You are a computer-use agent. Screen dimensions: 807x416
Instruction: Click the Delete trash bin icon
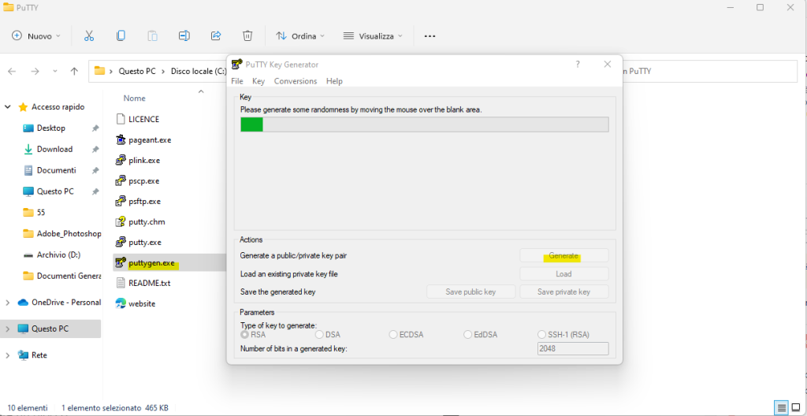247,35
